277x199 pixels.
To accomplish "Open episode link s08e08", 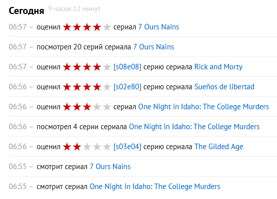I will point(127,67).
